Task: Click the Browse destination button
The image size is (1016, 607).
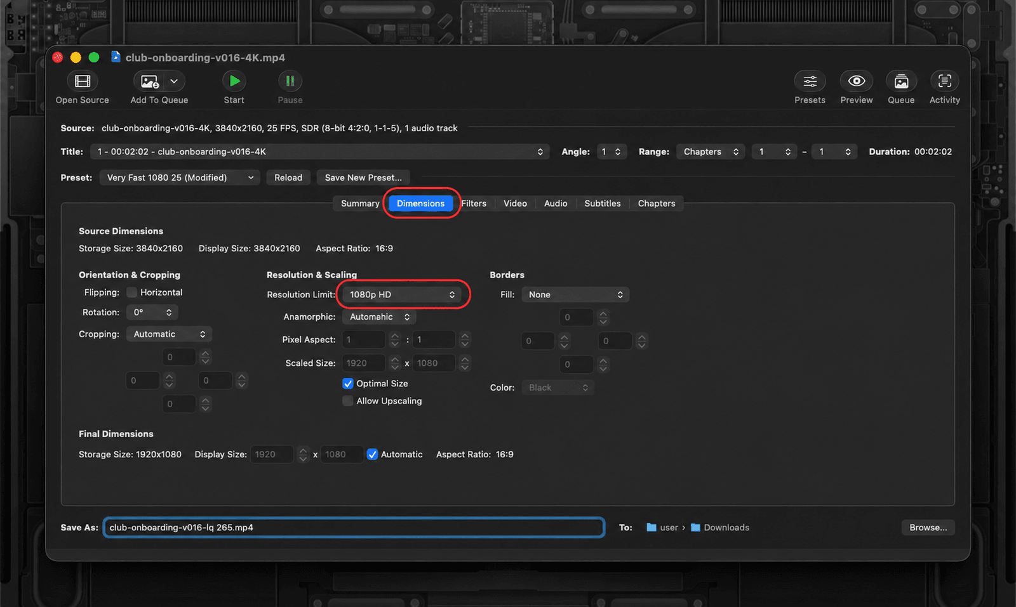Action: click(928, 528)
